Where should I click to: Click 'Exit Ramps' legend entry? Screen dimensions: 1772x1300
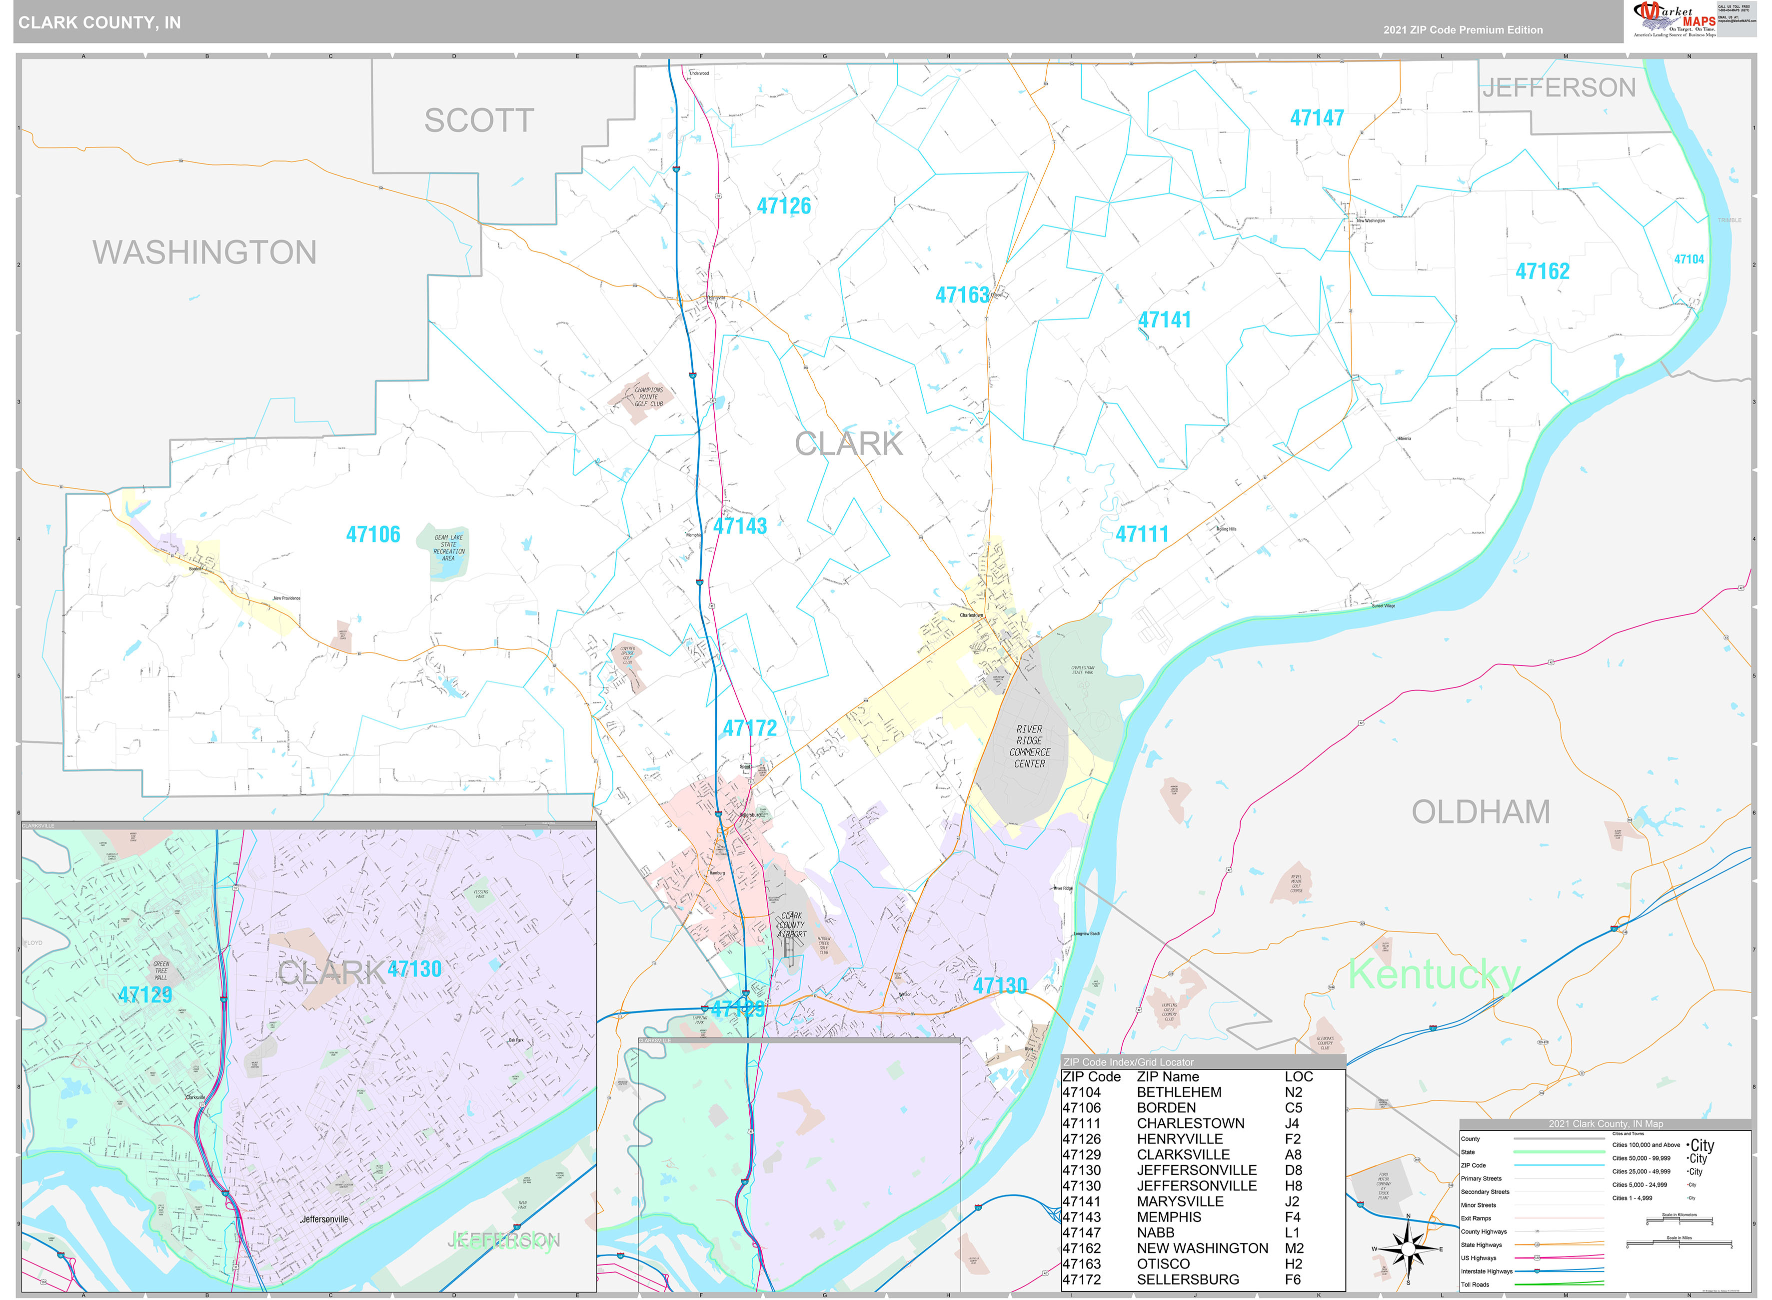(1476, 1218)
